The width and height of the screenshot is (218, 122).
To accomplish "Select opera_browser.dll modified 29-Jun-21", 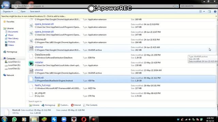I will [x=122, y=33].
